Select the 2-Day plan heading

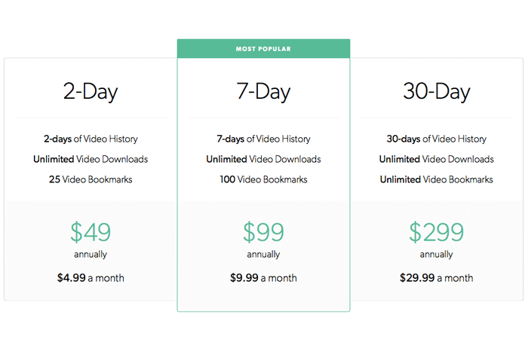click(91, 91)
